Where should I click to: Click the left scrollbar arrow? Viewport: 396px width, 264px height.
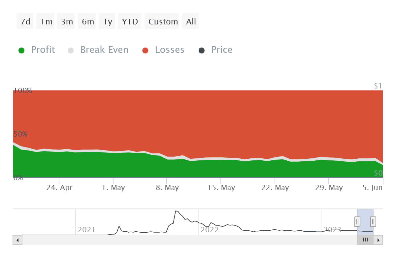tap(17, 240)
